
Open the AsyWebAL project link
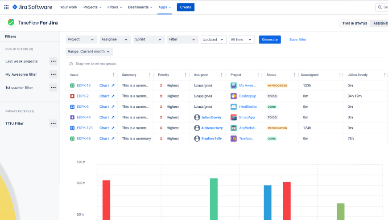point(248,128)
